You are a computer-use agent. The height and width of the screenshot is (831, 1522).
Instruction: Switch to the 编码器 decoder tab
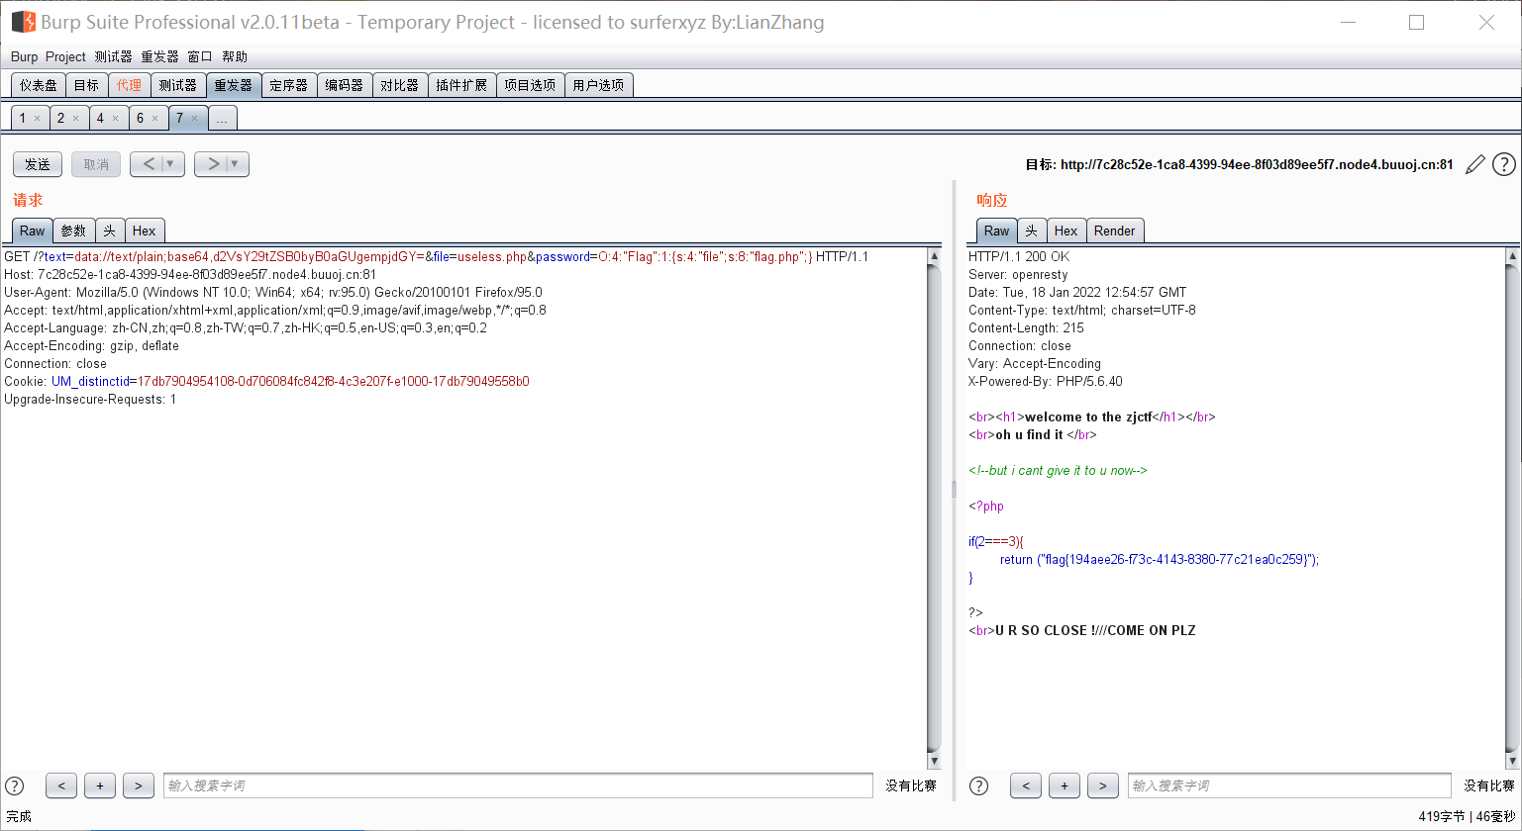[x=345, y=85]
